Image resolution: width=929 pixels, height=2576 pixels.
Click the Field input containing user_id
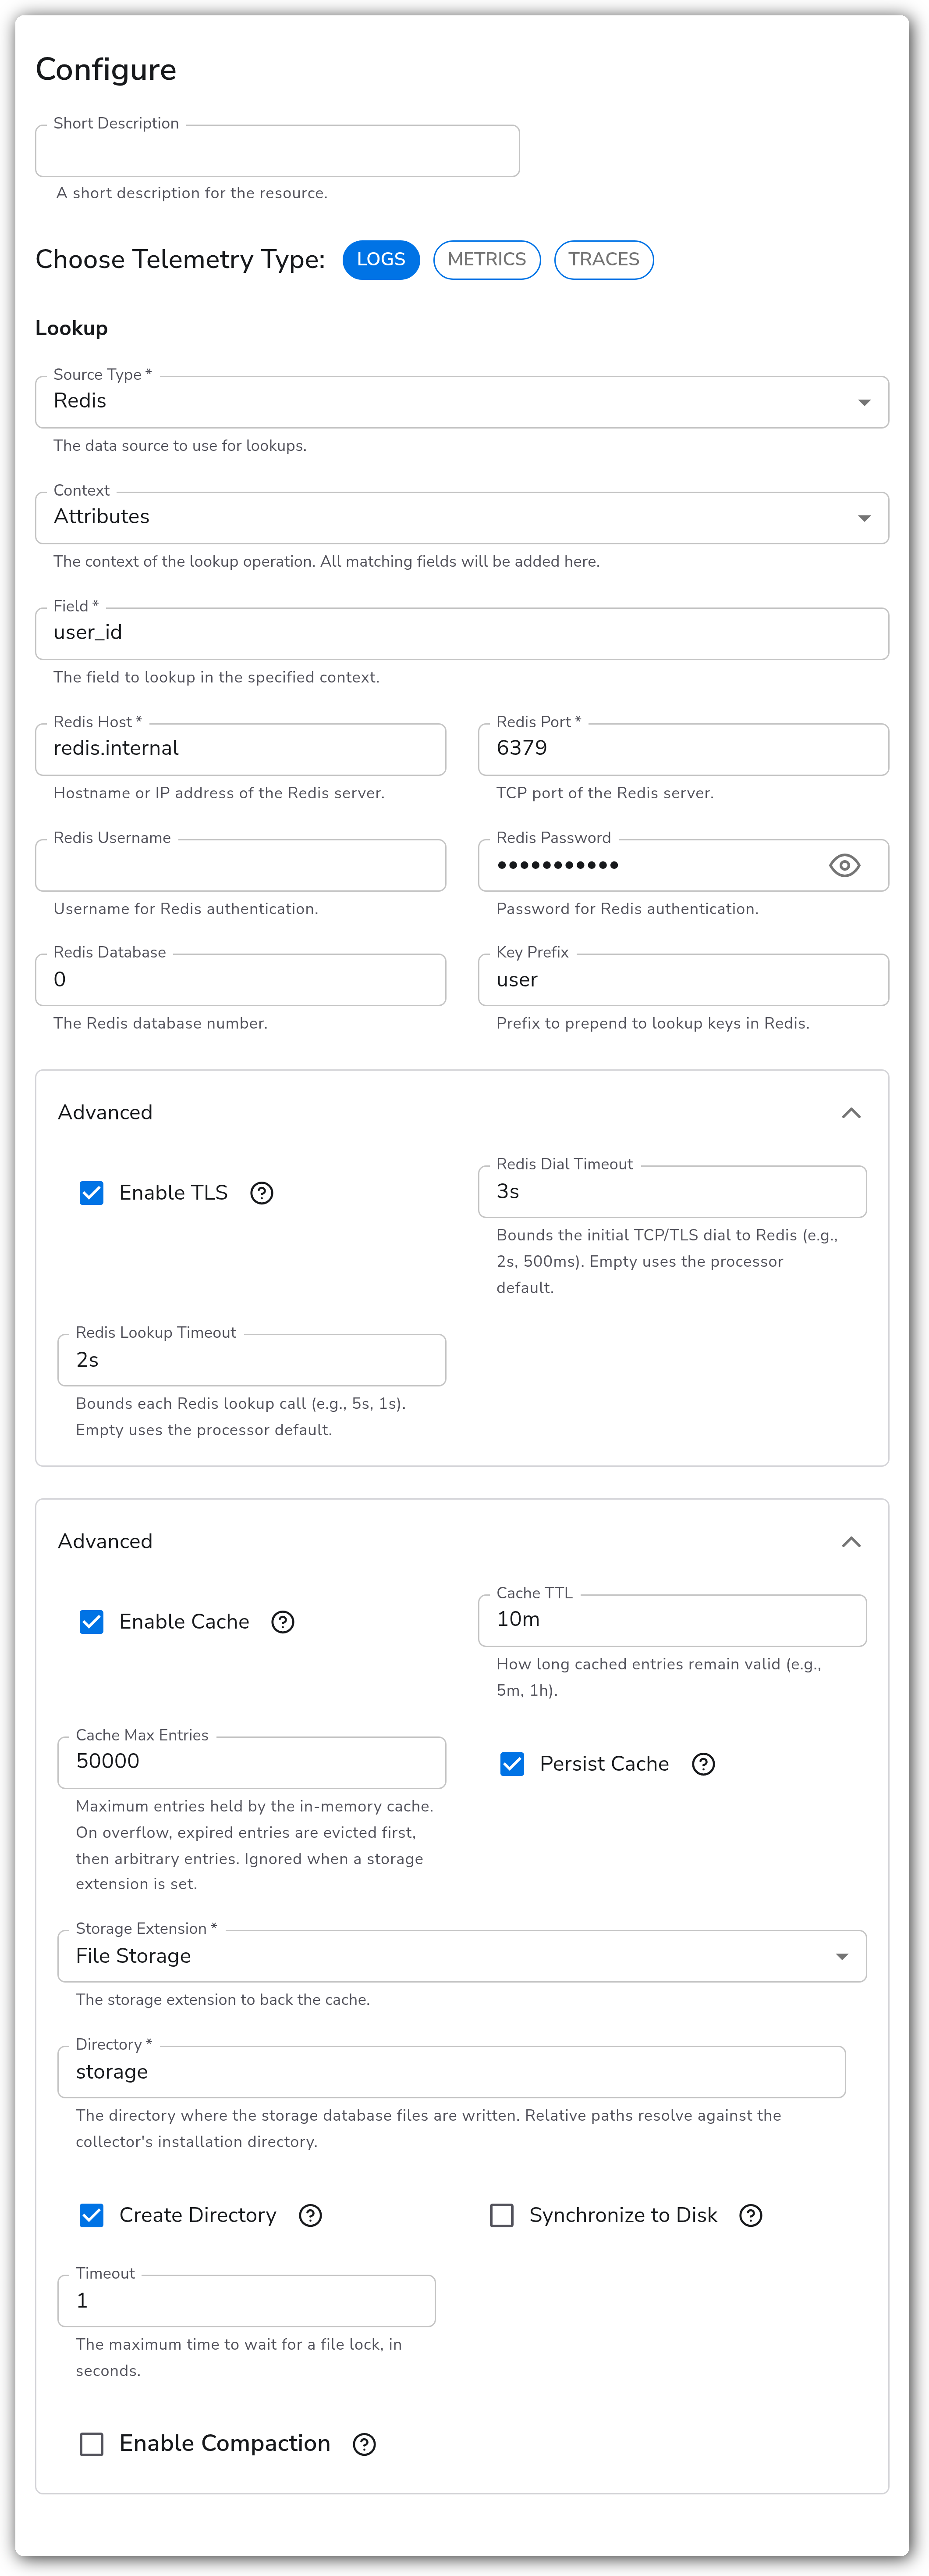point(461,634)
